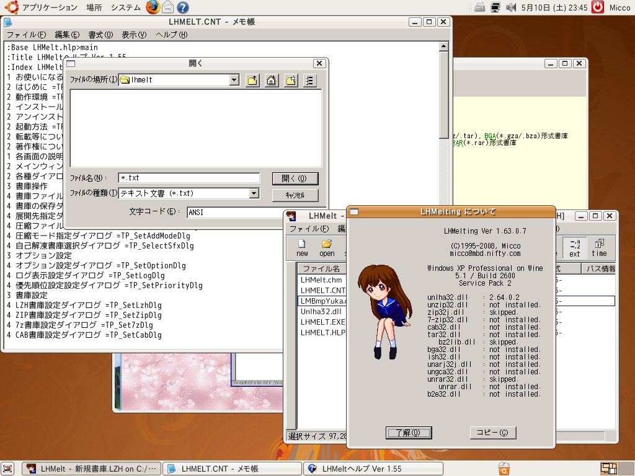This screenshot has width=635, height=476.
Task: Select LHMELT.HLP in LHMelt file list
Action: (x=322, y=332)
